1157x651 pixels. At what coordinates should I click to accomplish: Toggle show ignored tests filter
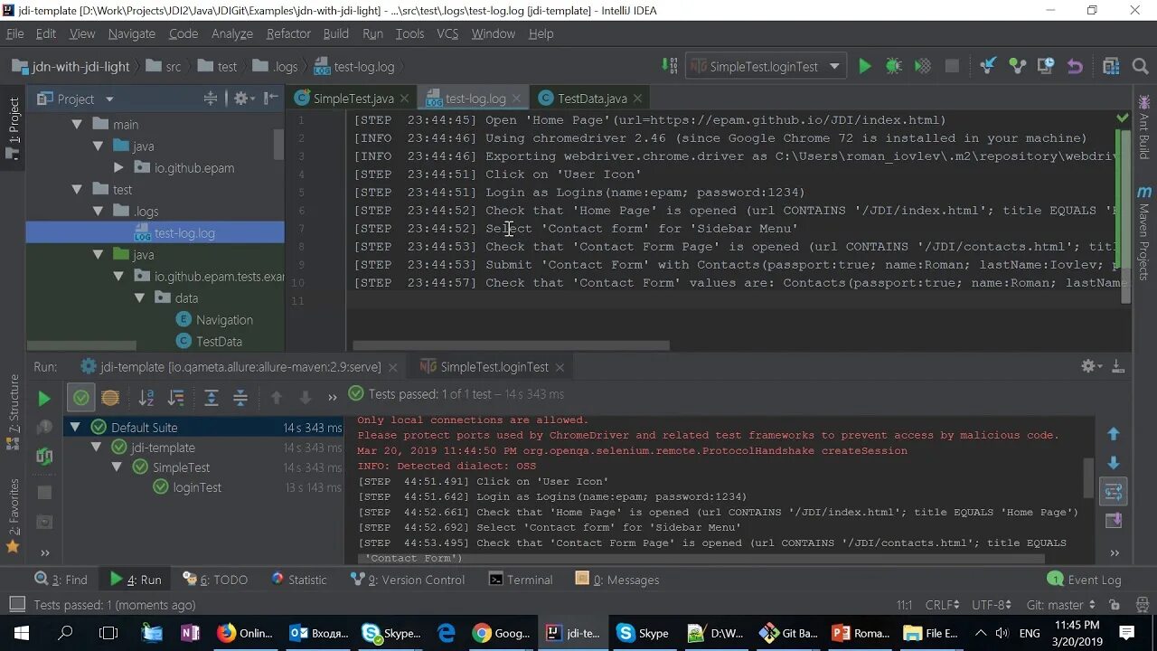coord(110,397)
